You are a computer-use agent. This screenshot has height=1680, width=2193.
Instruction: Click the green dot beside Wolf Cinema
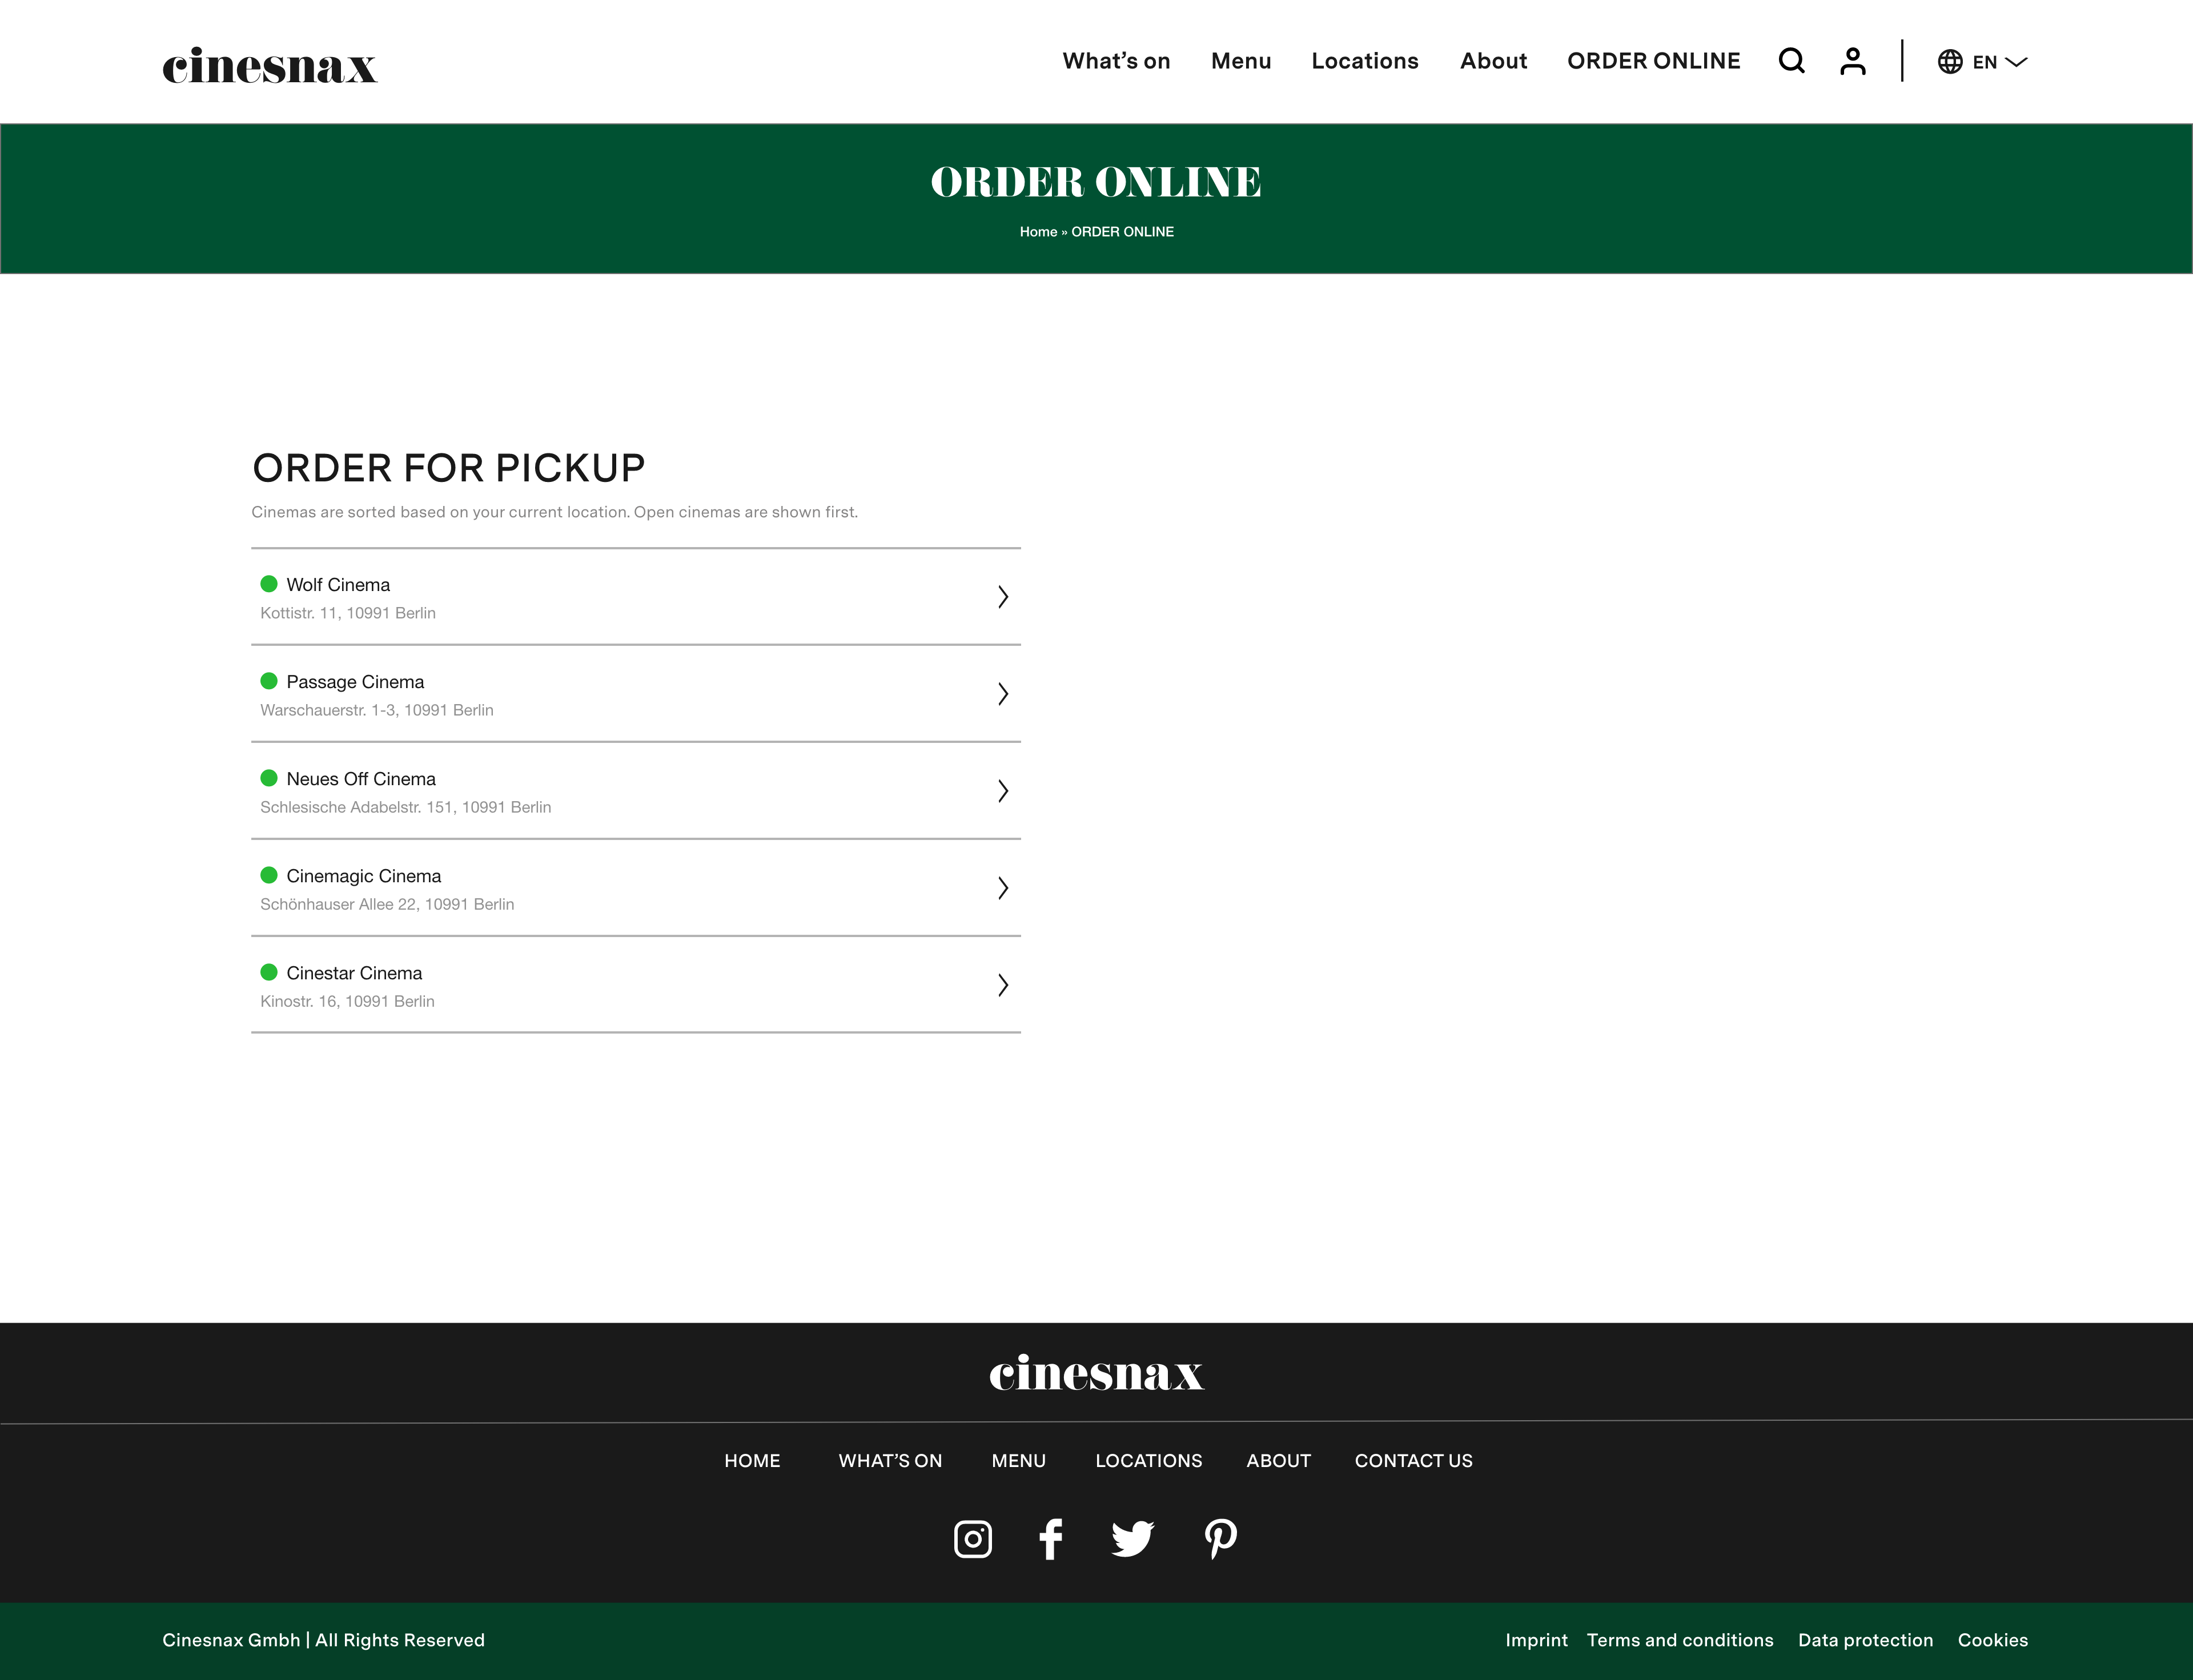(x=269, y=584)
